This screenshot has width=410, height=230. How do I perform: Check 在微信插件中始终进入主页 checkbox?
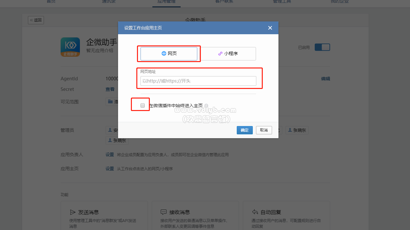coord(143,105)
